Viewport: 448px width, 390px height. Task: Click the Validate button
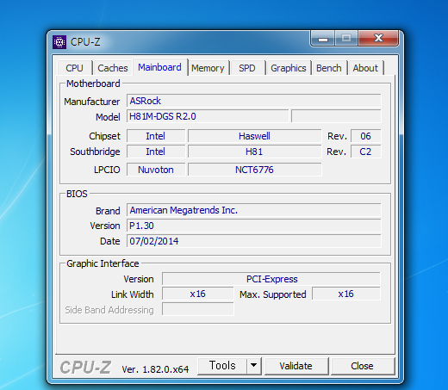click(296, 366)
